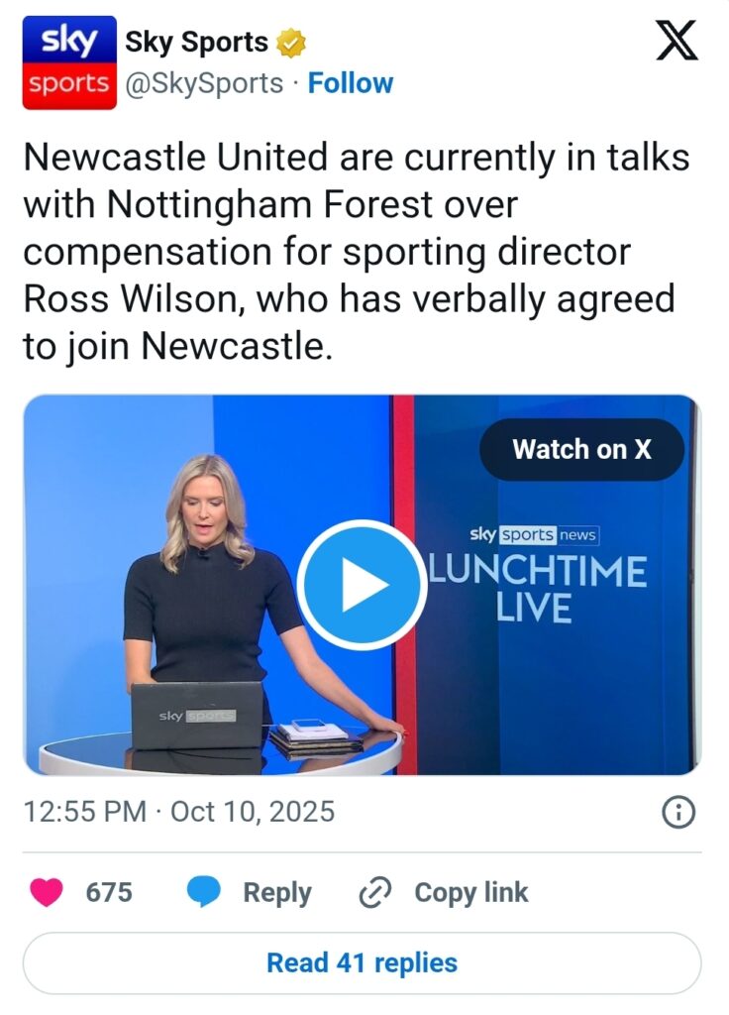
Task: Click the Watch on X button
Action: tap(581, 449)
